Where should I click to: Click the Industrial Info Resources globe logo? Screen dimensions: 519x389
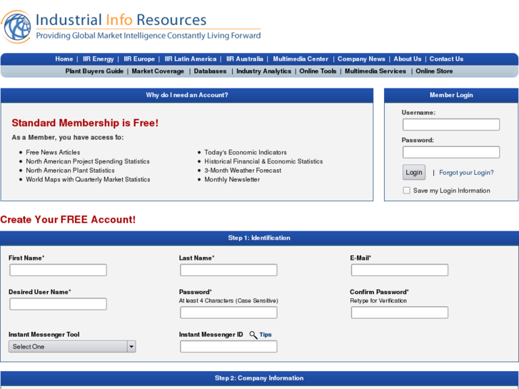(x=16, y=27)
